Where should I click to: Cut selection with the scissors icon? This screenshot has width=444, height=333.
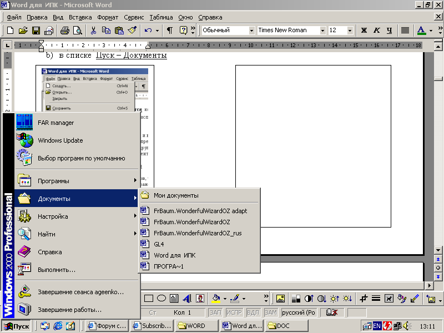point(93,31)
